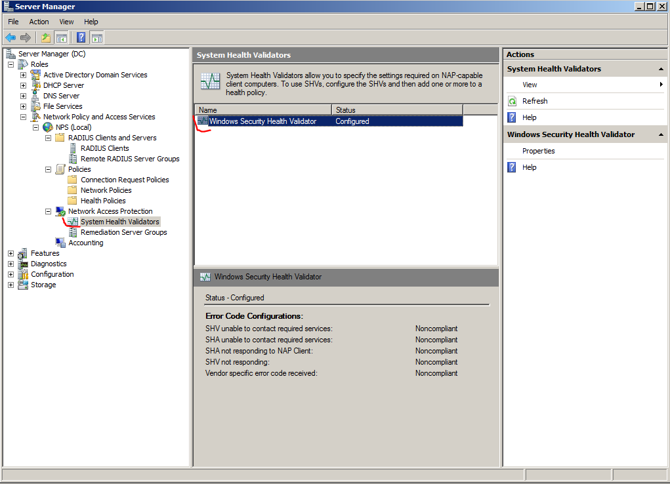Click the Active Directory Domain Services icon
This screenshot has height=484, width=670.
point(35,75)
